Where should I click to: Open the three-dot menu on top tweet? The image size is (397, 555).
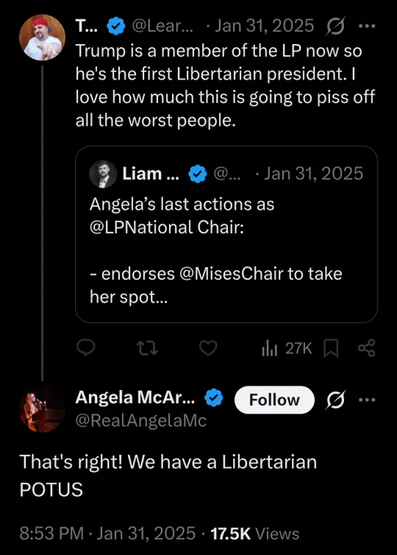[x=367, y=26]
